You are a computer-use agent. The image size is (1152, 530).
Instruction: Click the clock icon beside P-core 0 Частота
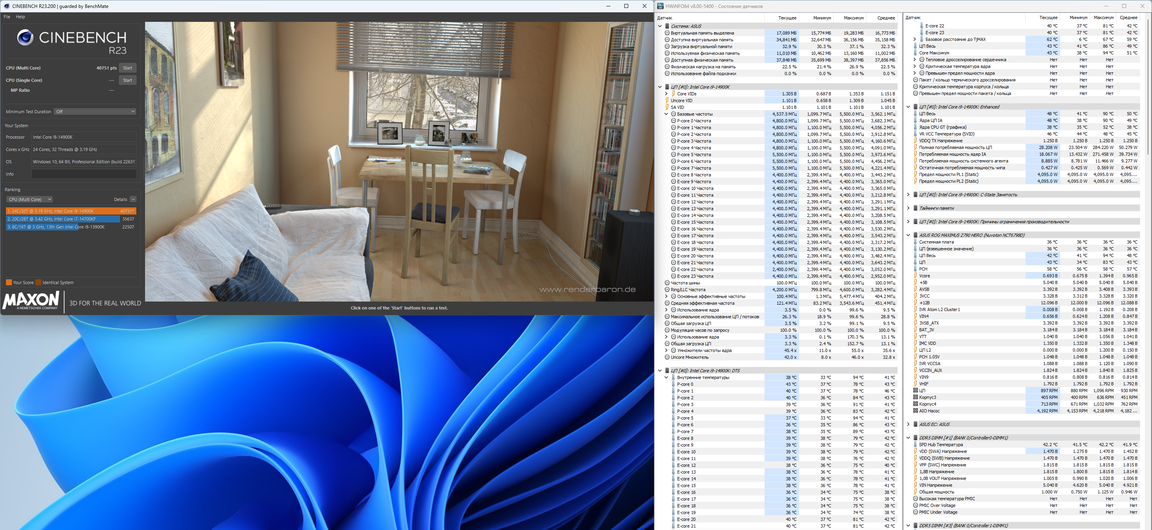tap(674, 121)
